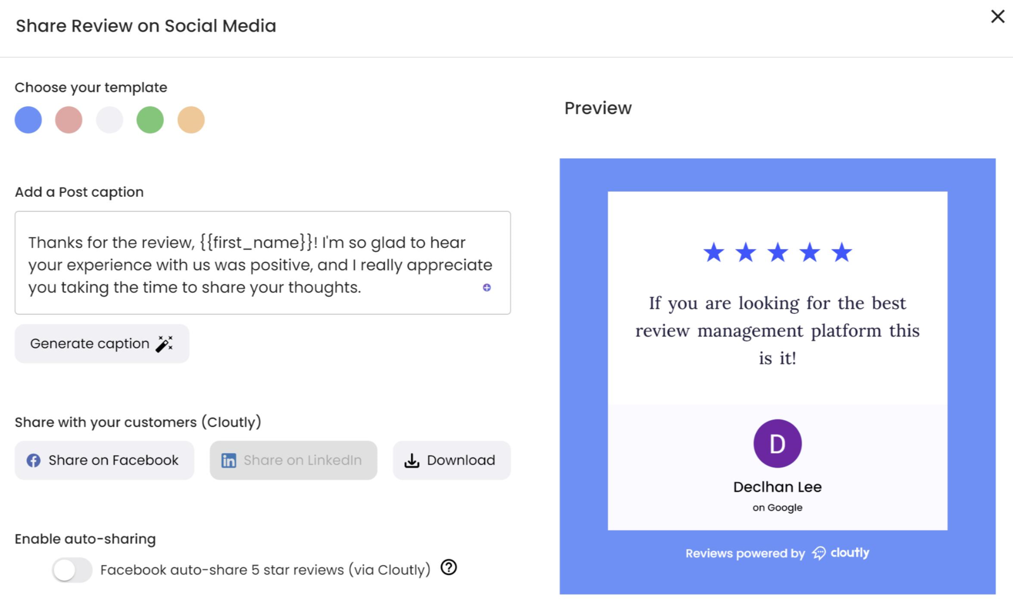1013x610 pixels.
Task: Click the reviewer name Declhan Lee
Action: [x=777, y=487]
